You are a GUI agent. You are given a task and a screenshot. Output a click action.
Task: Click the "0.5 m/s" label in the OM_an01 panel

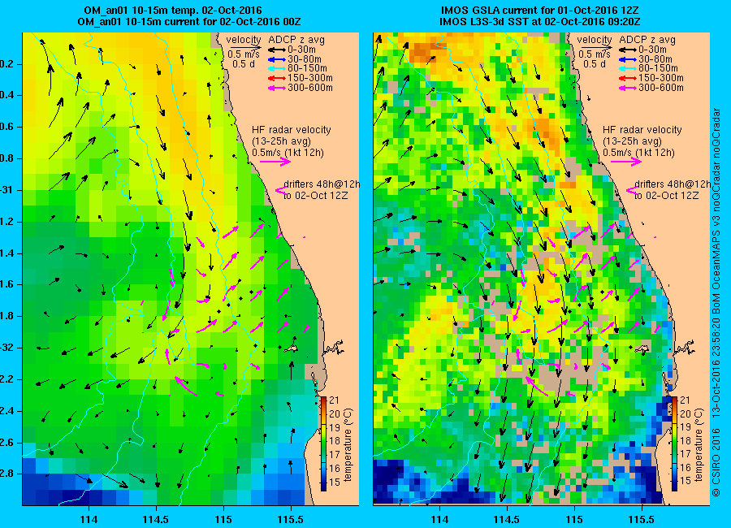coord(244,54)
